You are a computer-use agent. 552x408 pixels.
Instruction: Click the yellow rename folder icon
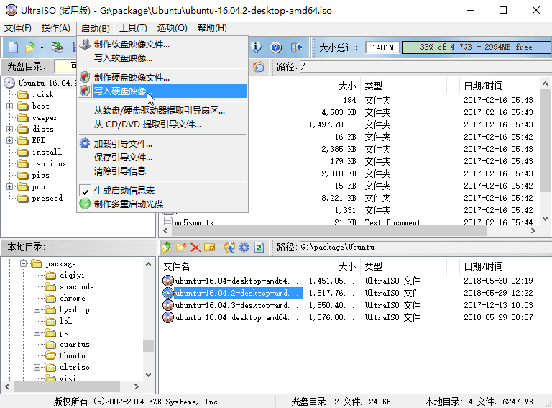209,248
